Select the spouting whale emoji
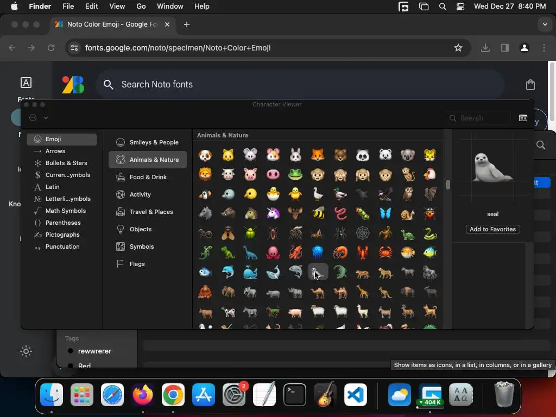Viewport: 556px width, 417px height. coord(250,273)
